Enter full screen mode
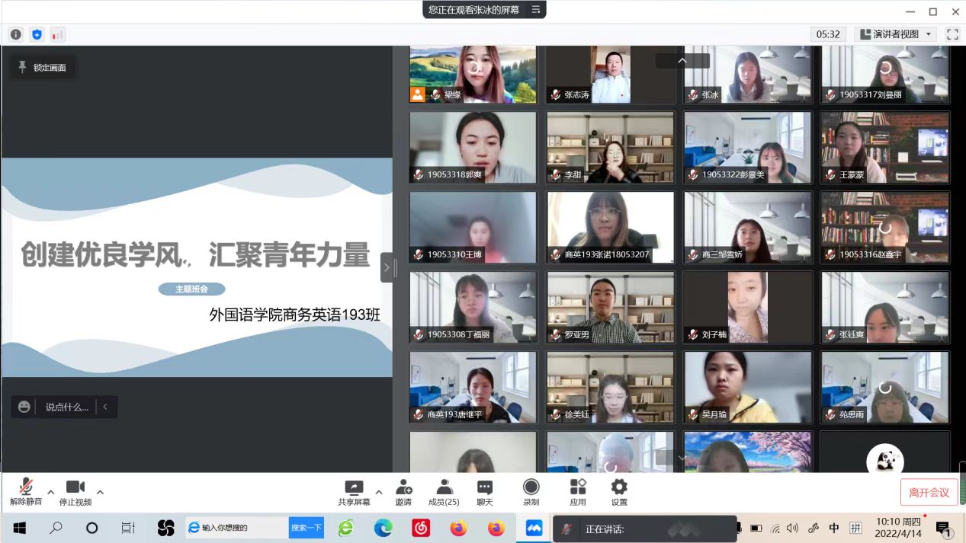The width and height of the screenshot is (966, 543). (952, 34)
